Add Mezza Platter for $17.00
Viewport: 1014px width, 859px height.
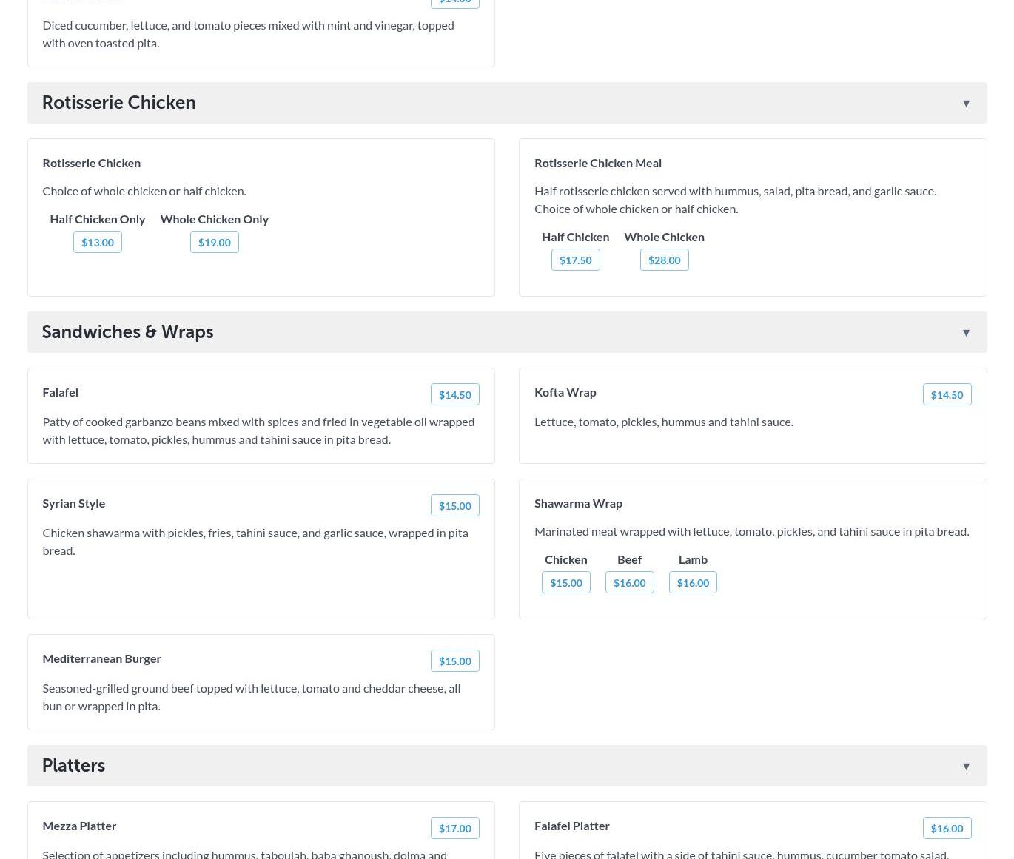tap(454, 829)
